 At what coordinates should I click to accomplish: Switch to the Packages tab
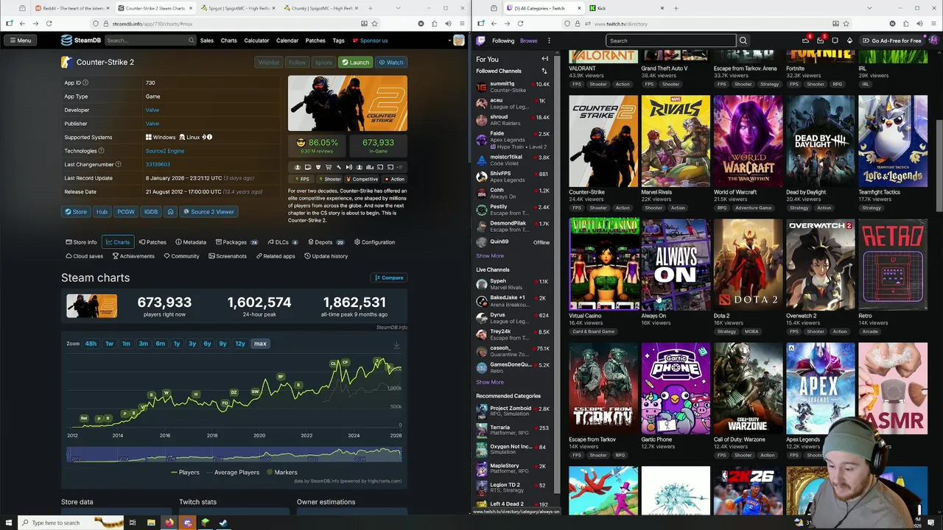pos(236,242)
